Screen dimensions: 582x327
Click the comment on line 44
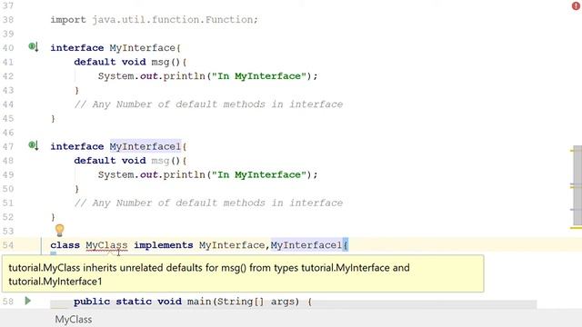[x=208, y=104]
